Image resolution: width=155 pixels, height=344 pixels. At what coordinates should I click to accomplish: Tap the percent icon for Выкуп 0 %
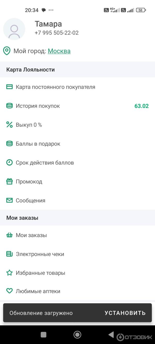[10, 125]
